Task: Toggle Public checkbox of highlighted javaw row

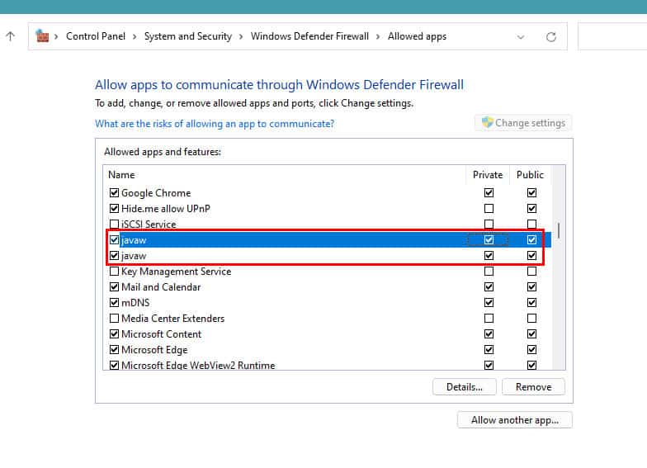Action: 531,239
